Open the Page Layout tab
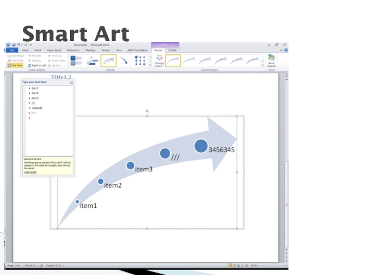The image size is (367, 275). coord(54,50)
